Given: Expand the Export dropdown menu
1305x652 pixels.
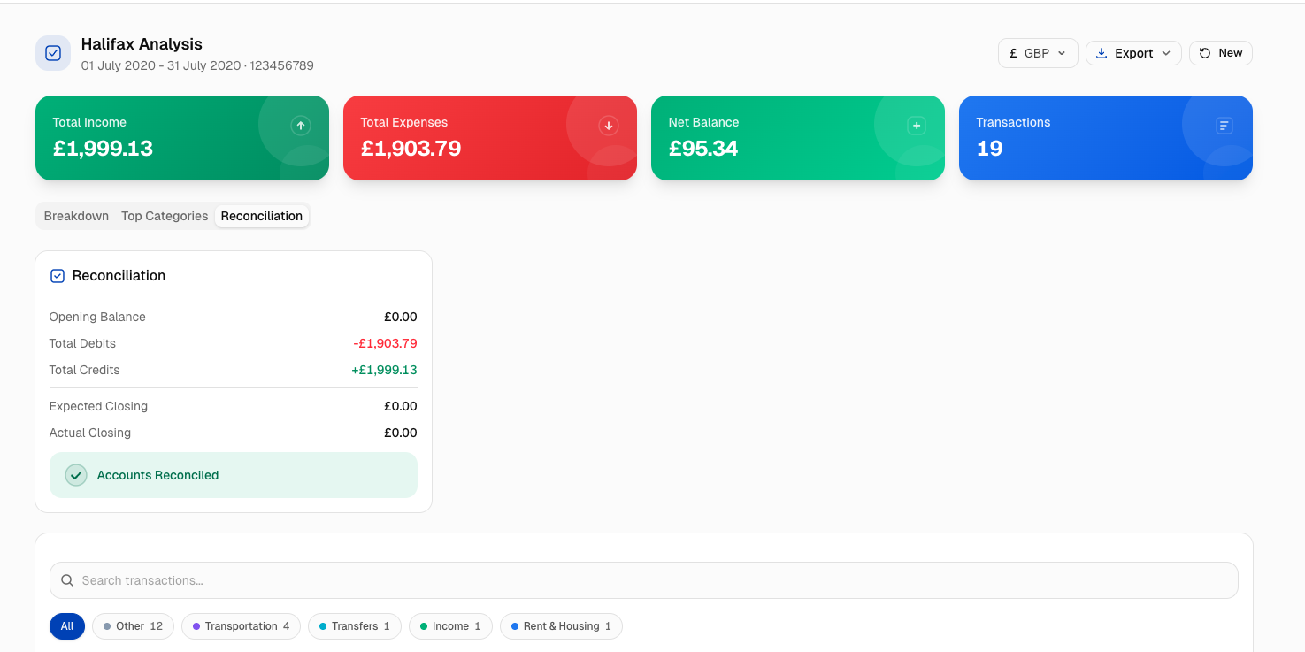Looking at the screenshot, I should tap(1133, 53).
